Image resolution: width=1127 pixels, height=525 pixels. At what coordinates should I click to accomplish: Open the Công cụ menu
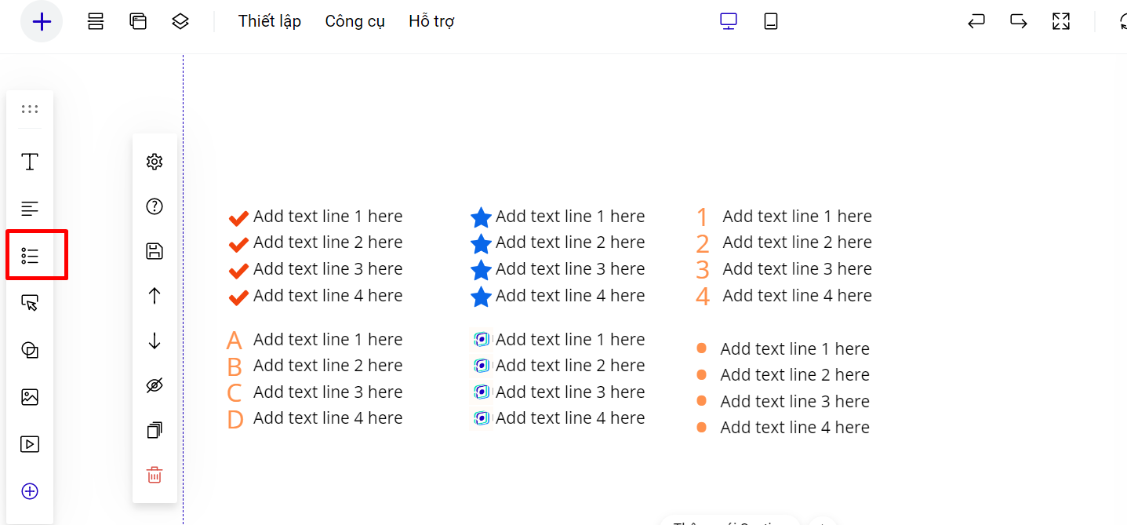354,22
